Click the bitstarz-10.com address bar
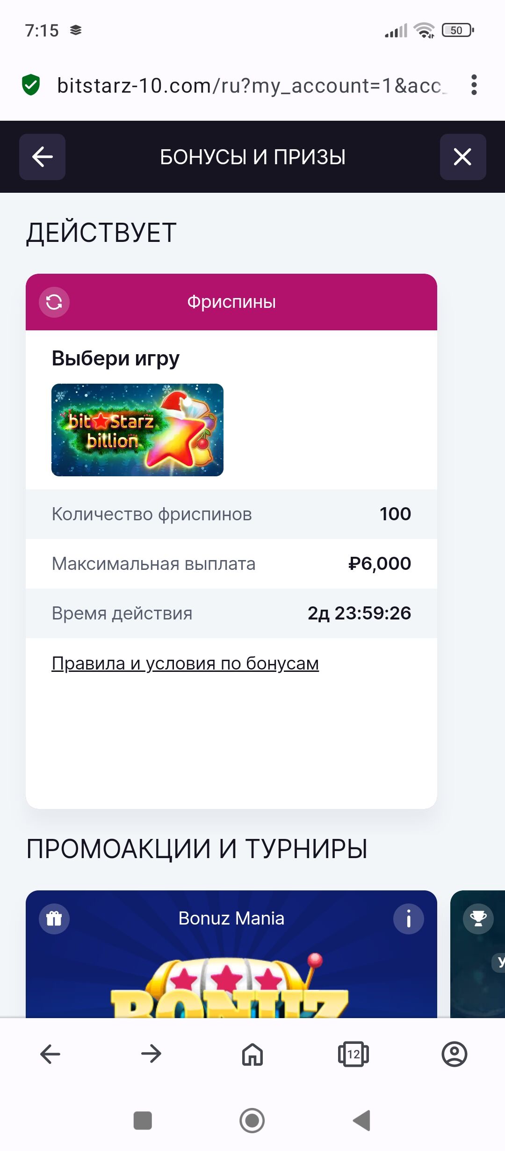The image size is (505, 1151). point(252,86)
